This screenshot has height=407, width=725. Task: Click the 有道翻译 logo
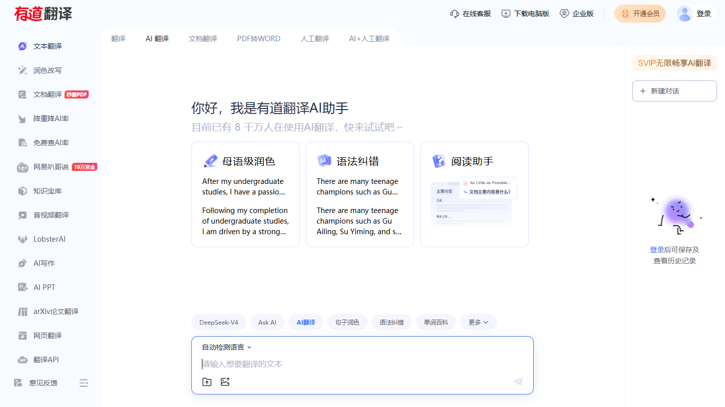tap(43, 14)
